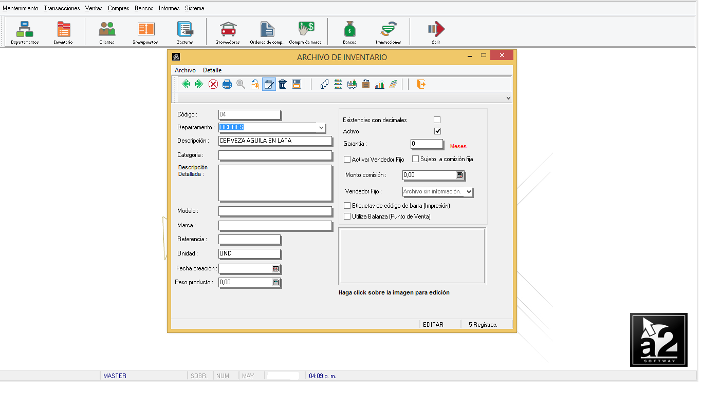
Task: Click the Garantia months input field
Action: point(427,144)
